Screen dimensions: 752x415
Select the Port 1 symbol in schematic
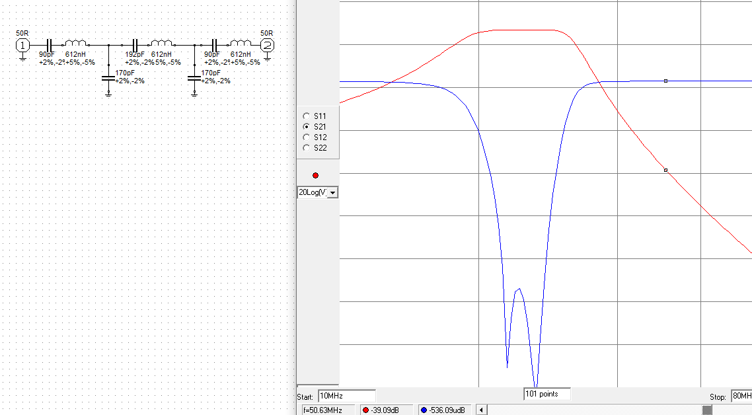(x=22, y=45)
